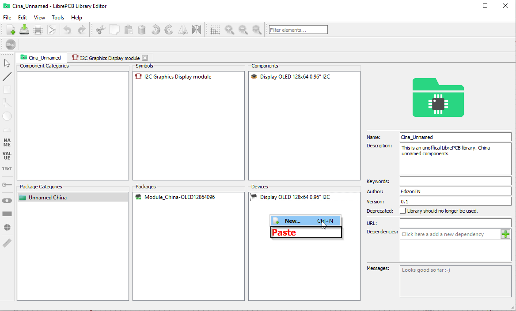Select the rotate counterclockwise tool
Image resolution: width=516 pixels, height=311 pixels.
(156, 29)
